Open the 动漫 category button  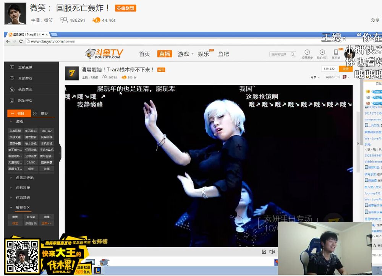pos(47,217)
